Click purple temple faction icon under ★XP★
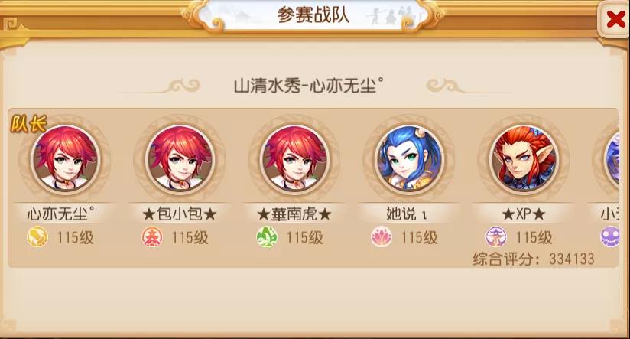The width and height of the screenshot is (630, 339). [x=496, y=237]
